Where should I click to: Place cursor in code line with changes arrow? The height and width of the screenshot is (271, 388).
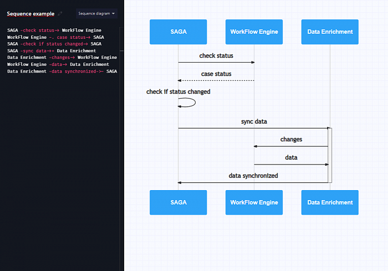tap(62, 58)
